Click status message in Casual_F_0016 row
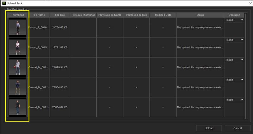This screenshot has height=134, width=253. coord(200,27)
